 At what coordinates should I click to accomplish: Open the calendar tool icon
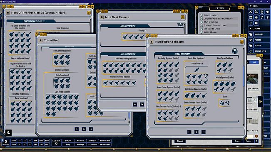coord(251,17)
